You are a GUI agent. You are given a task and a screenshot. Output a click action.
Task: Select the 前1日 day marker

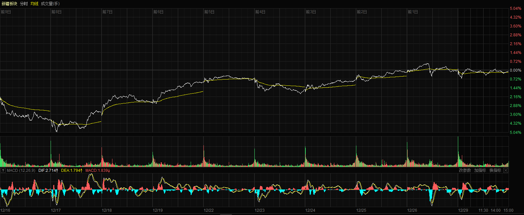[413, 12]
